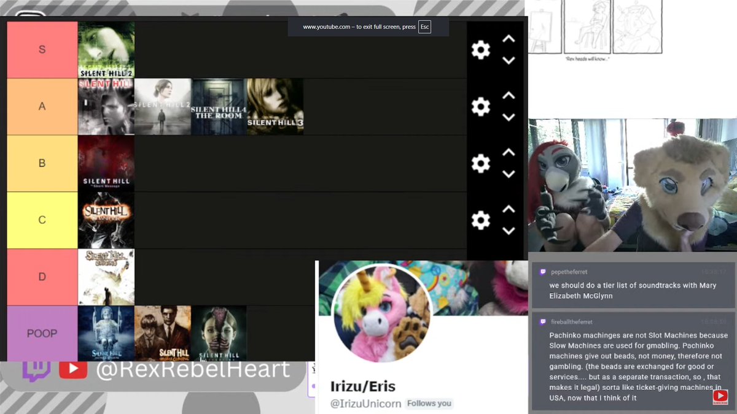This screenshot has width=737, height=414.
Task: Move C tier row up
Action: coord(508,209)
